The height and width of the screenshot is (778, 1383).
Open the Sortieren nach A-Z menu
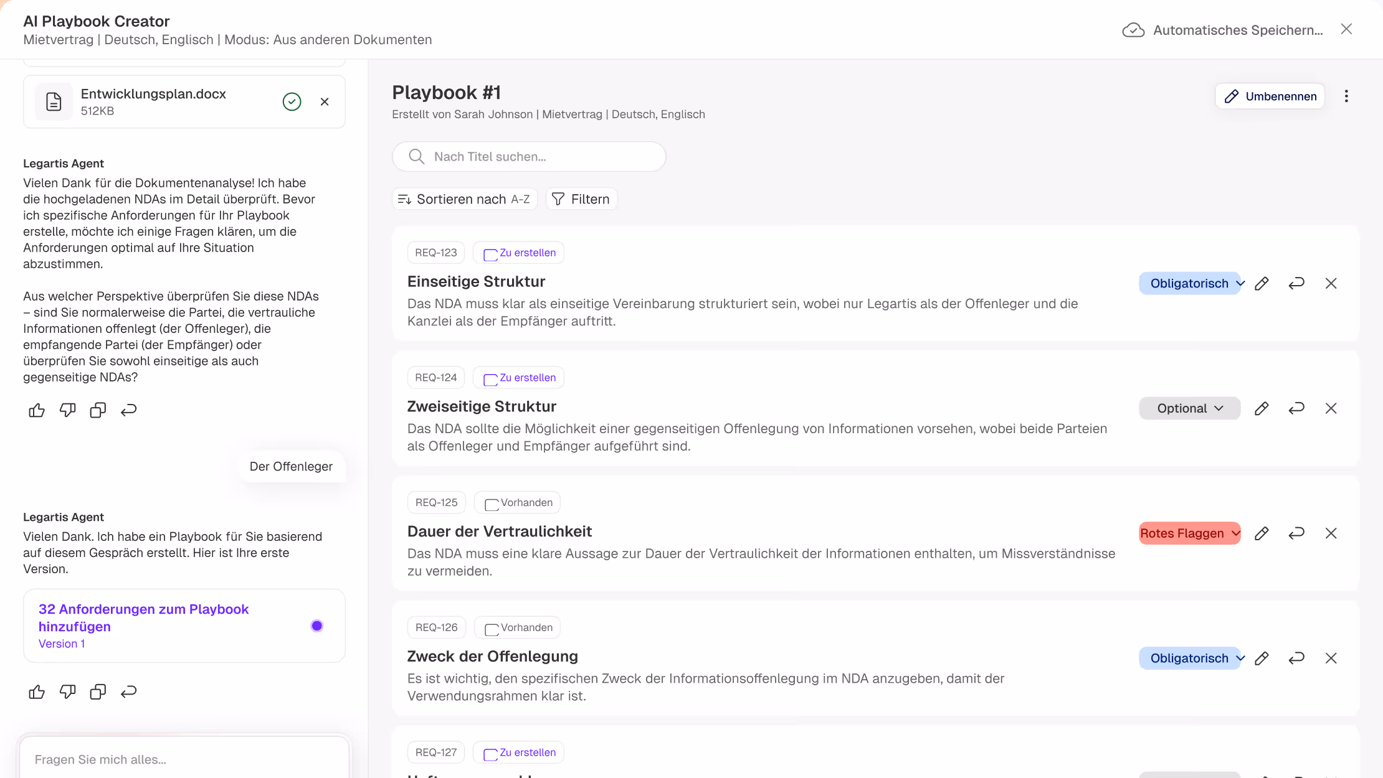(x=464, y=199)
